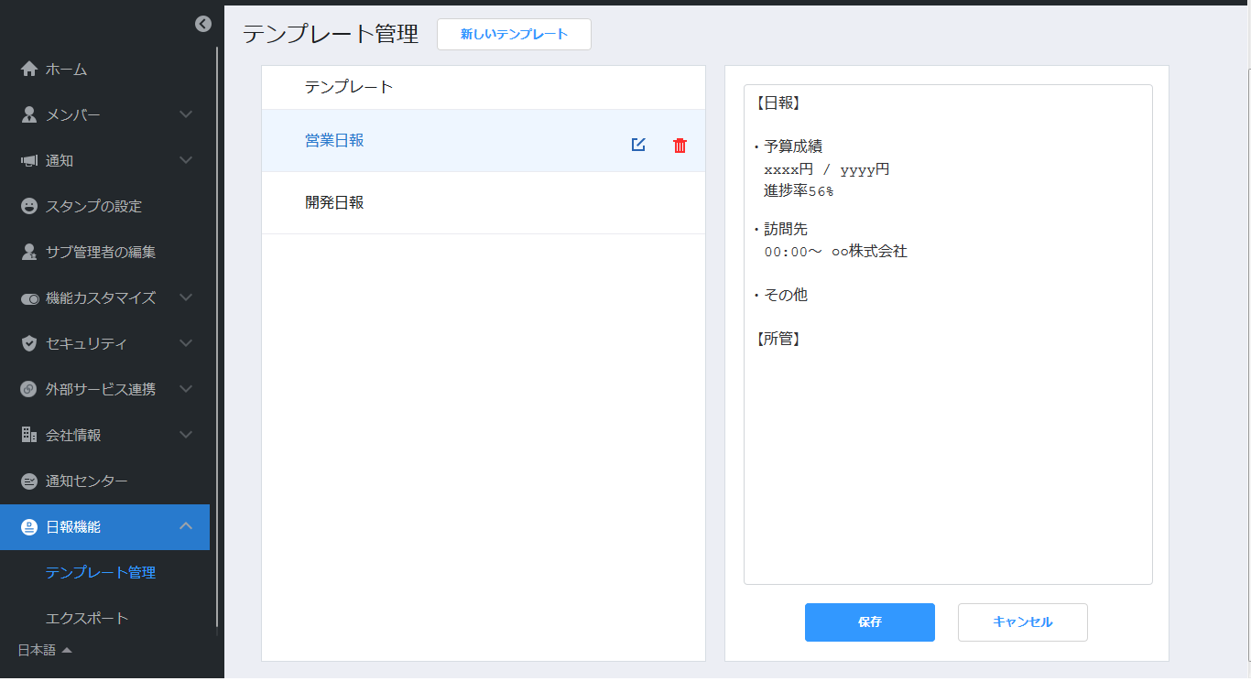1251x681 pixels.
Task: Click the smiley stamp settings icon
Action: (x=29, y=206)
